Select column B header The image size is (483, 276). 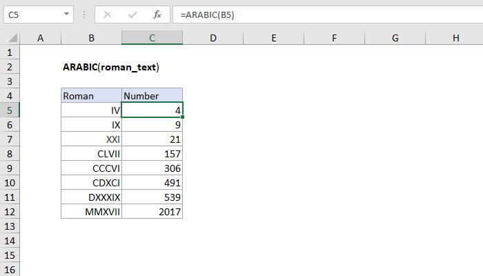point(92,38)
